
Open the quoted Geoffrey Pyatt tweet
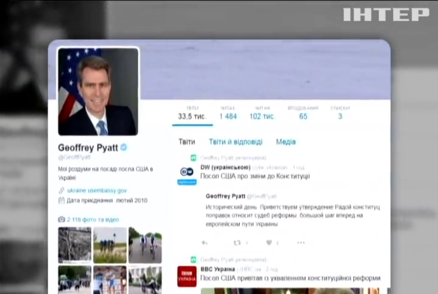[x=293, y=210]
